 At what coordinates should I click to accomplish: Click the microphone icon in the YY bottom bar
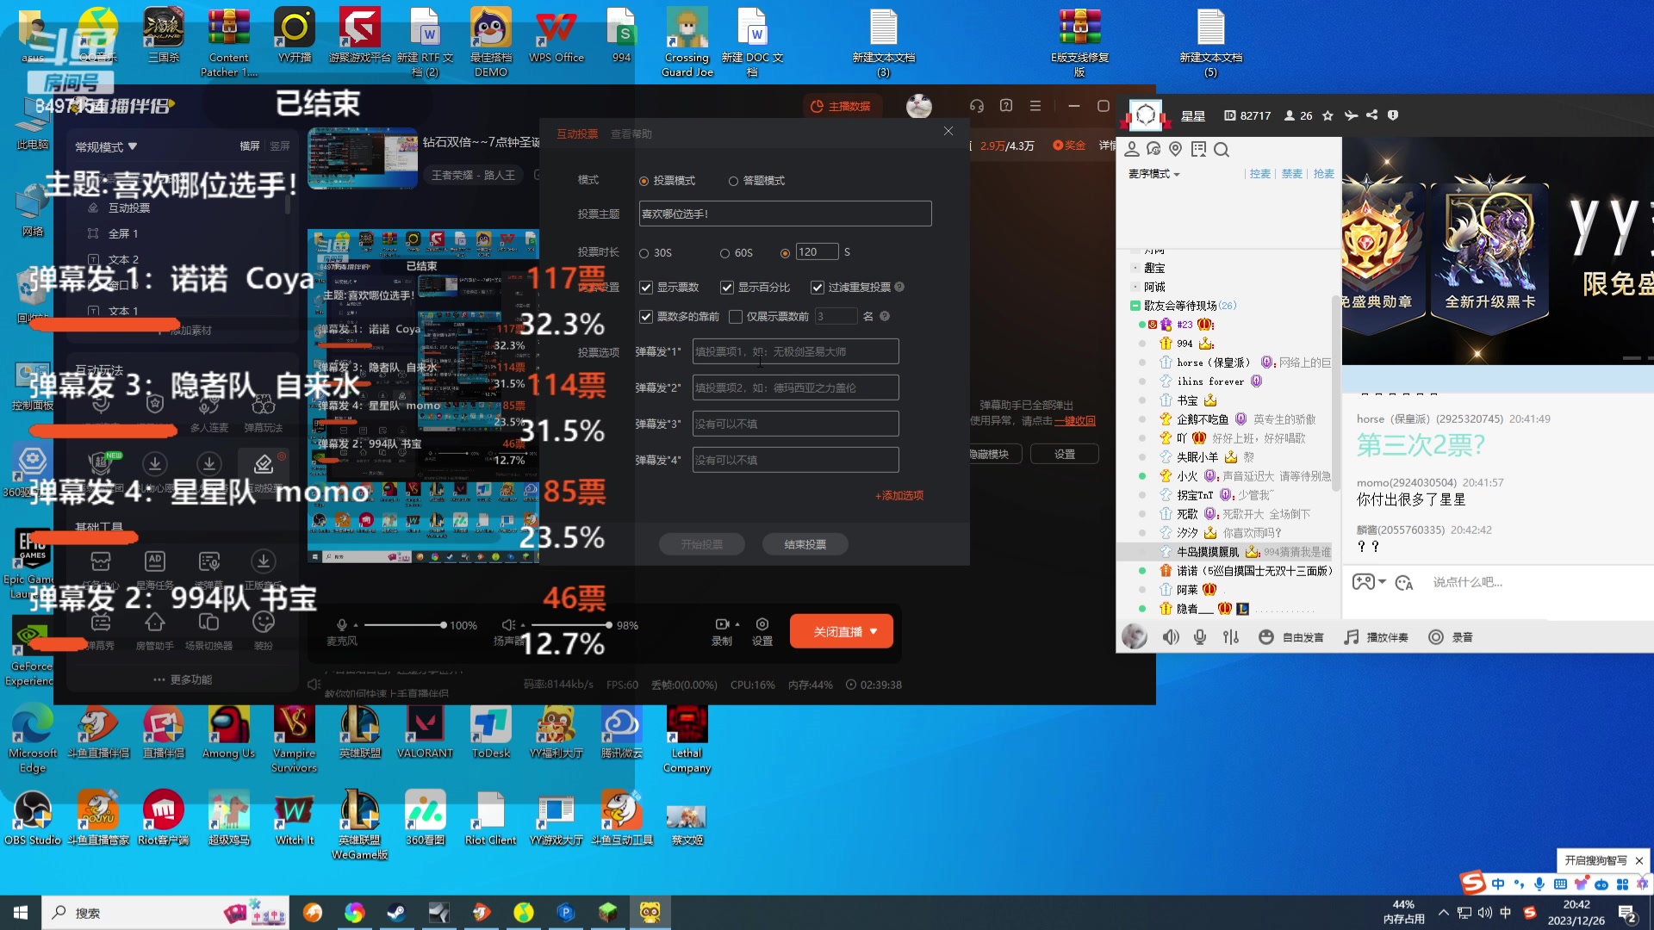coord(1200,637)
